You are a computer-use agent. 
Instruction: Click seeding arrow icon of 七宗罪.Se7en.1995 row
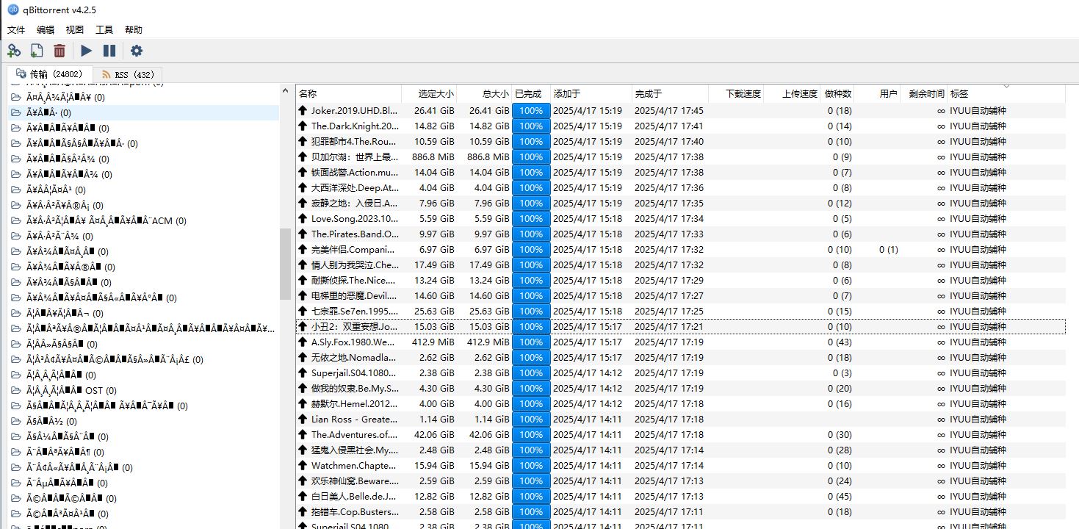click(303, 311)
